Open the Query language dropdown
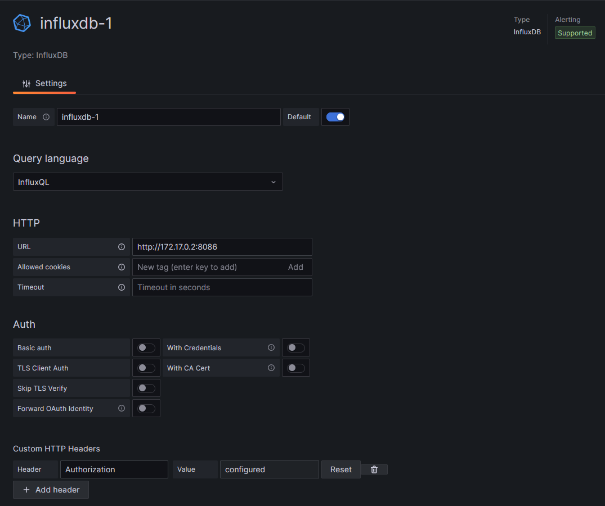The height and width of the screenshot is (506, 605). (x=148, y=182)
